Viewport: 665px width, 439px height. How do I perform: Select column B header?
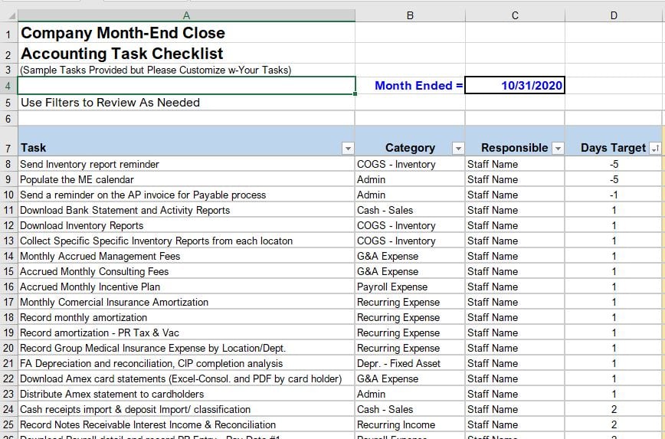tap(410, 15)
